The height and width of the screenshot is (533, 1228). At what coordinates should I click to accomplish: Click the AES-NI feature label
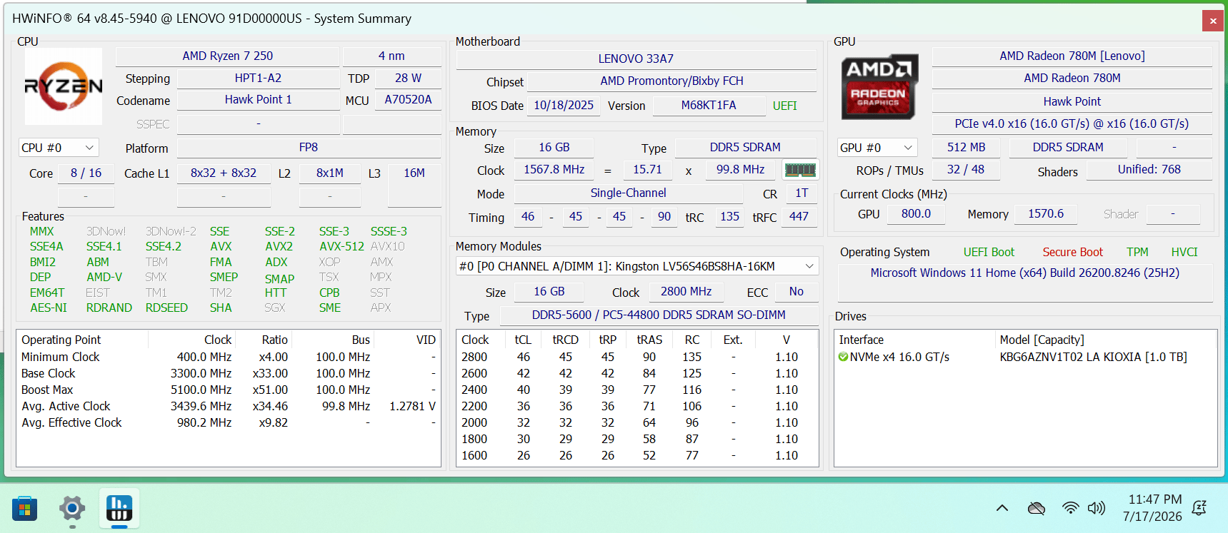point(49,308)
